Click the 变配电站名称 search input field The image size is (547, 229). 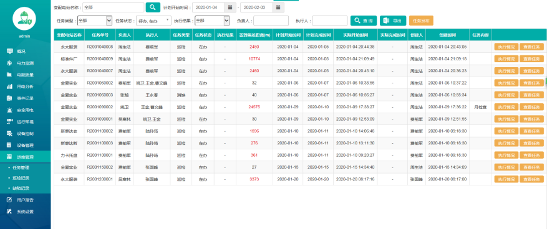tap(113, 7)
